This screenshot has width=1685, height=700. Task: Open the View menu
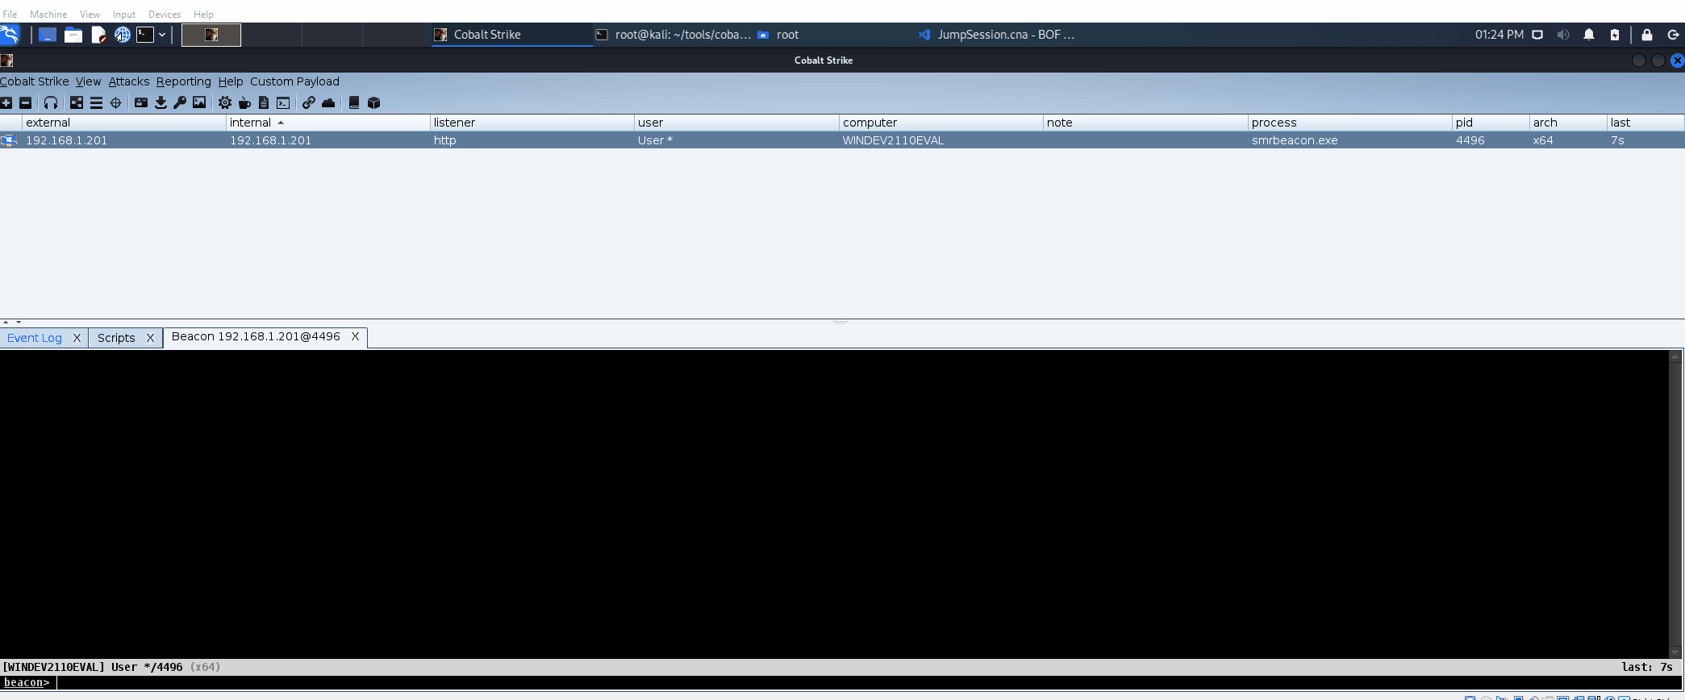click(88, 81)
